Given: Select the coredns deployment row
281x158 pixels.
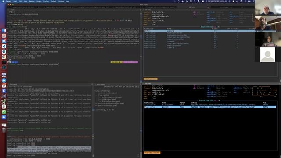Looking at the screenshot, I should (199, 41).
